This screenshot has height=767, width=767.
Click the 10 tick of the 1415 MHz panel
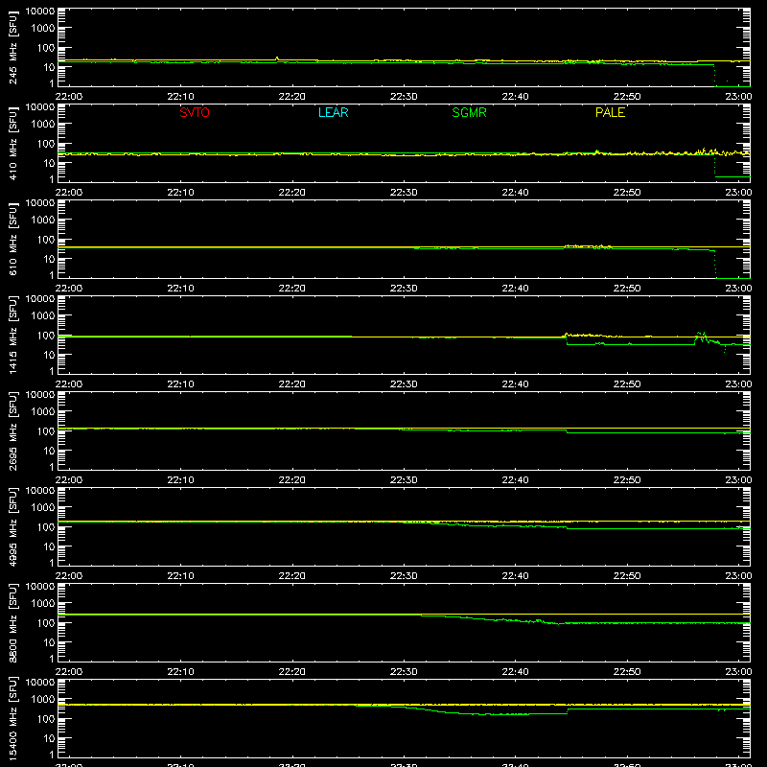pos(49,355)
